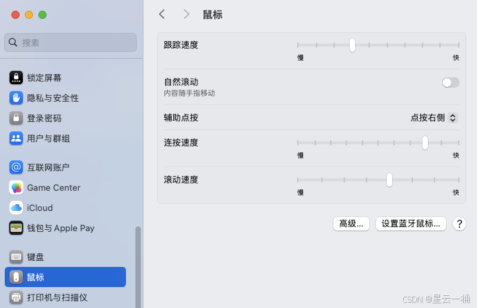Click the iCloud cloud icon

click(16, 208)
